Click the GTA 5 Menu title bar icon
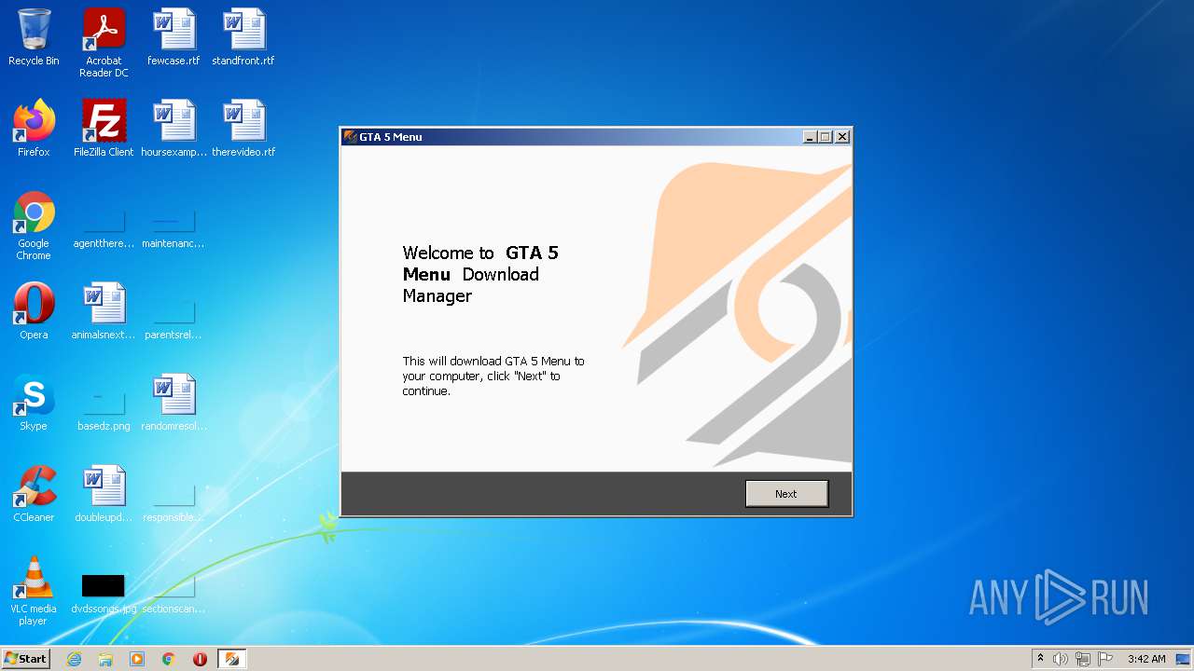 (x=351, y=137)
